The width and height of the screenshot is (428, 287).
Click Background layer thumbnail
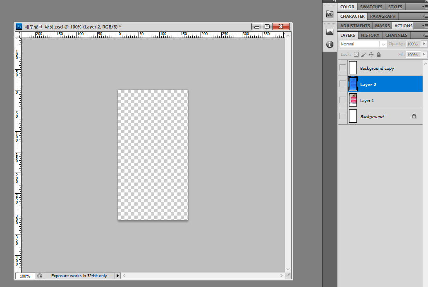coord(353,116)
